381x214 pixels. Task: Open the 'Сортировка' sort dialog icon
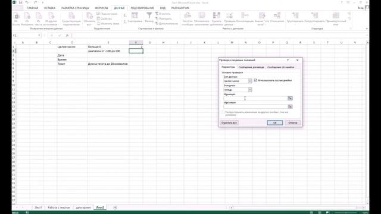[135, 18]
